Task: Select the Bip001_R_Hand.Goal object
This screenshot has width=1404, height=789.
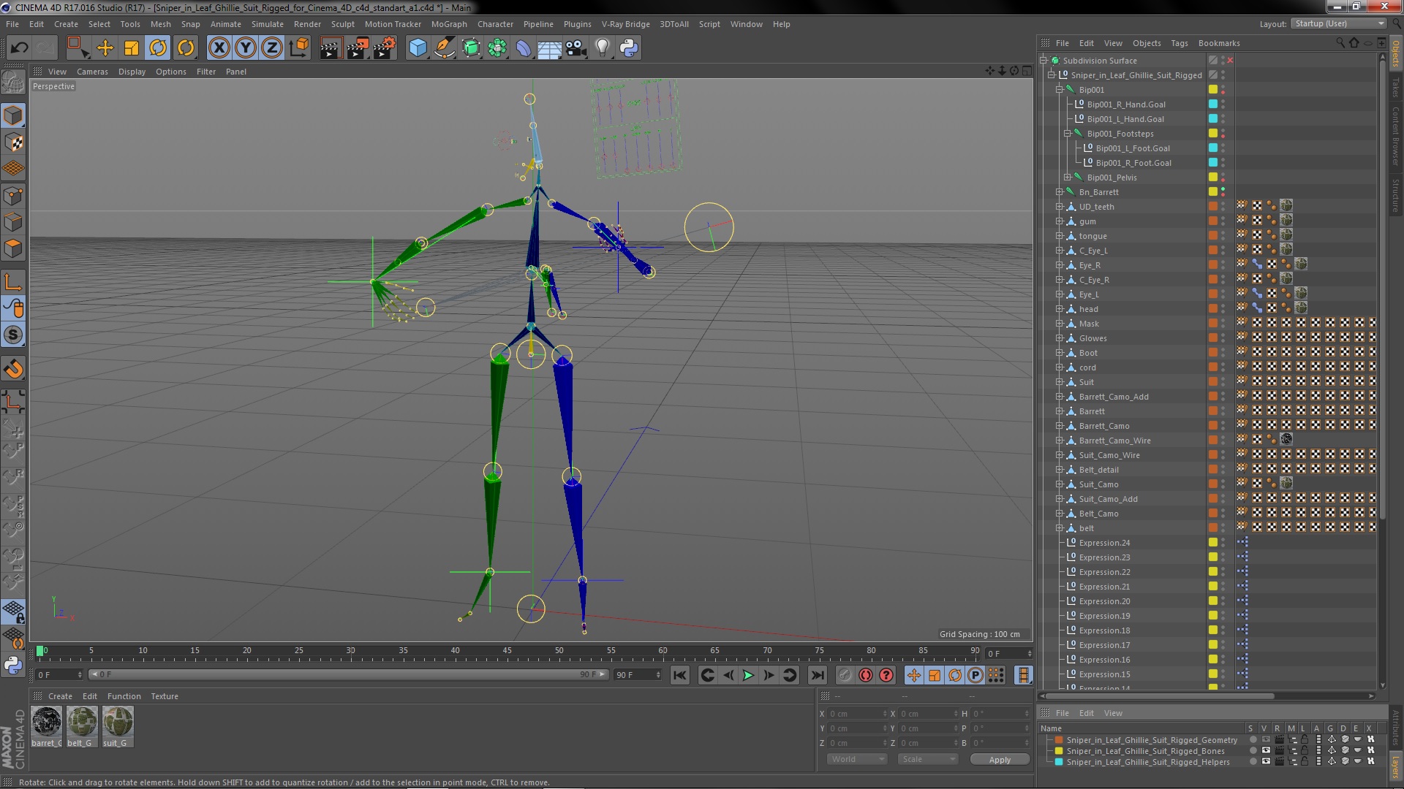Action: tap(1126, 104)
